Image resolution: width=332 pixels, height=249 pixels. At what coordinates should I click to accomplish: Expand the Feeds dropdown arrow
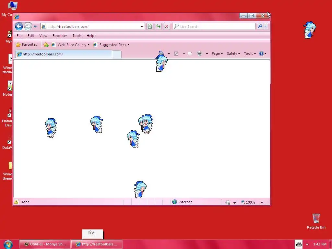click(x=184, y=54)
